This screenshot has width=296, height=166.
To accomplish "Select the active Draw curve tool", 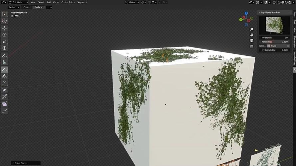I will point(4,70).
